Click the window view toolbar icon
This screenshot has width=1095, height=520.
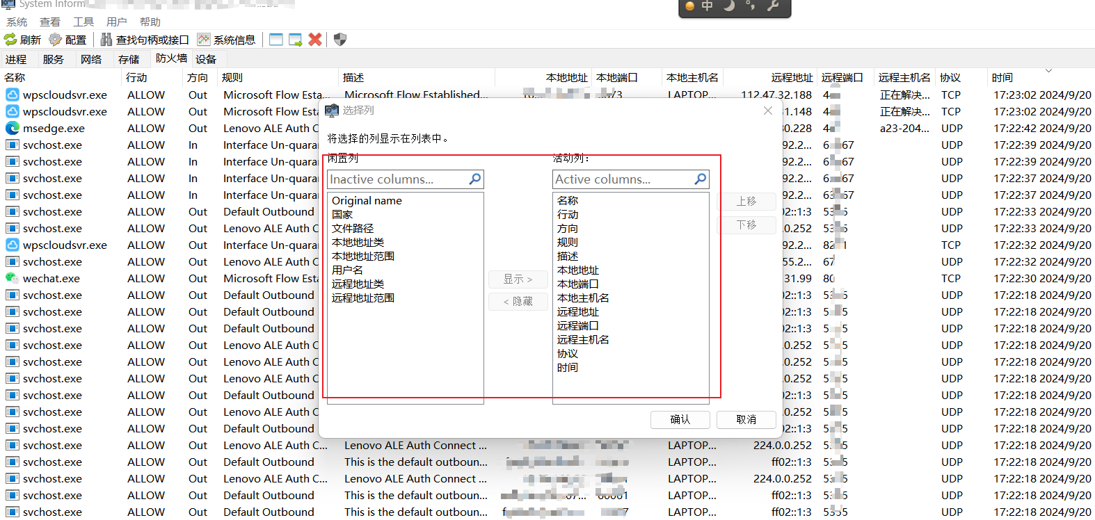click(x=276, y=40)
